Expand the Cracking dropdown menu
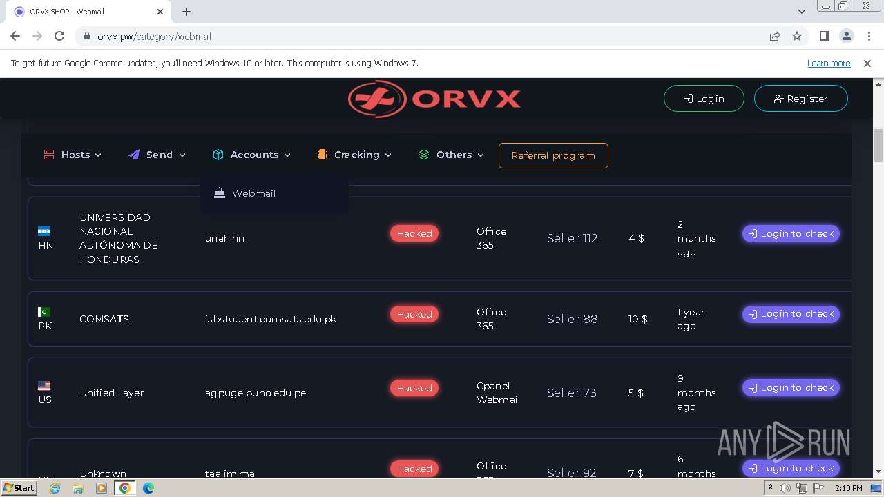884x497 pixels. click(354, 155)
